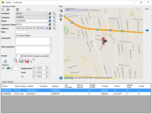The height and width of the screenshot is (114, 152).
Task: Click the clear form broom icon
Action: tap(4, 61)
